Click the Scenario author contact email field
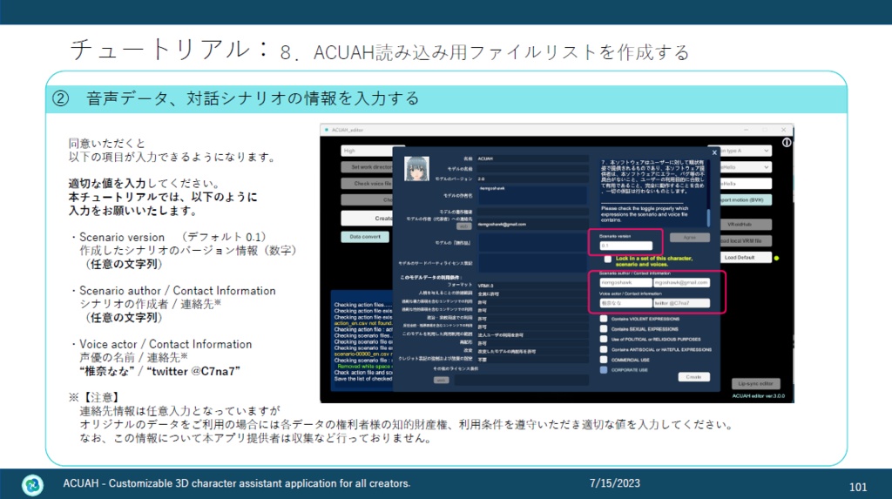The height and width of the screenshot is (499, 892). click(x=681, y=282)
